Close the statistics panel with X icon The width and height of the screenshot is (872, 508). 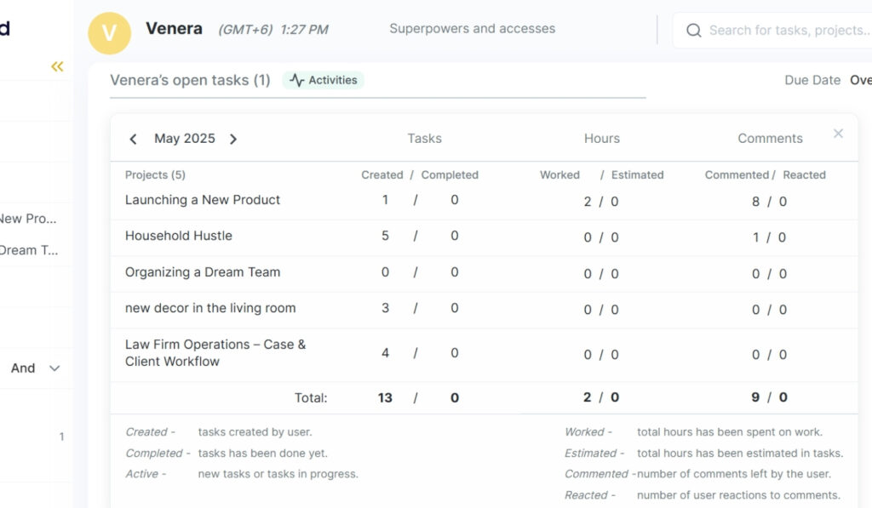[x=838, y=133]
